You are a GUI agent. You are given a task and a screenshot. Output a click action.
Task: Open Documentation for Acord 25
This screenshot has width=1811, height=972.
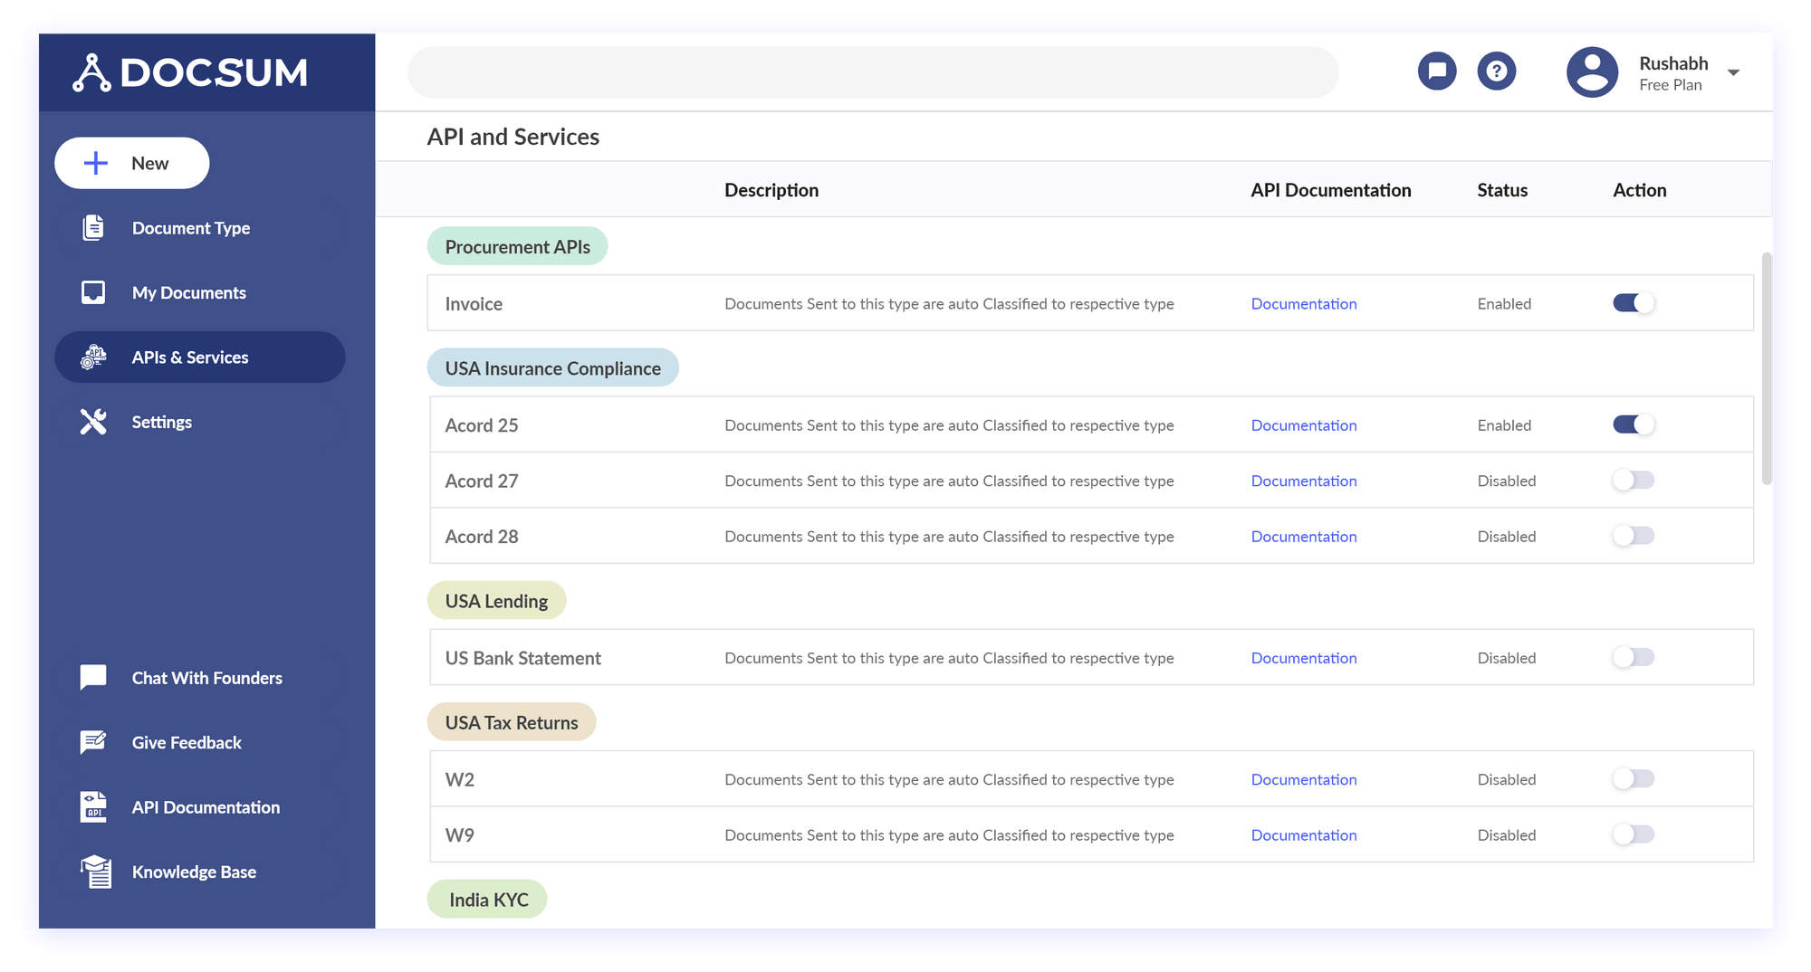(x=1304, y=424)
